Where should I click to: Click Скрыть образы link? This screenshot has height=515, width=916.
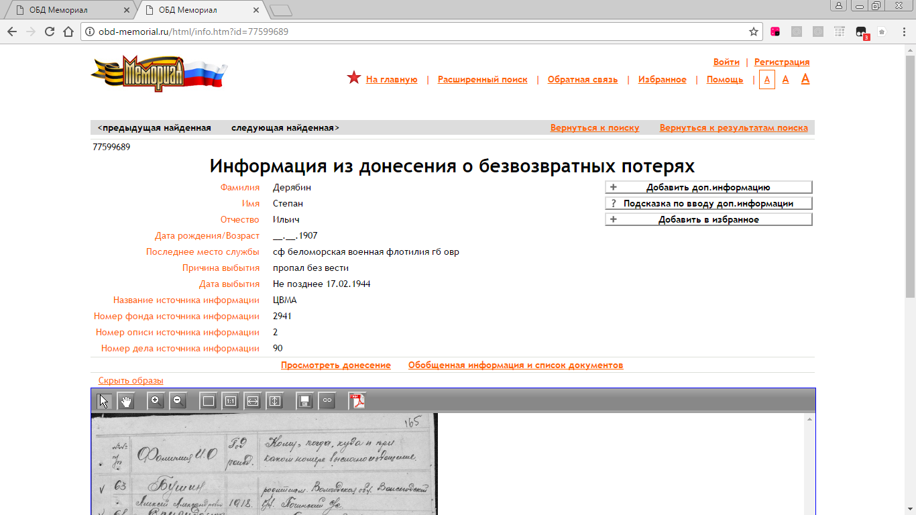tap(131, 381)
